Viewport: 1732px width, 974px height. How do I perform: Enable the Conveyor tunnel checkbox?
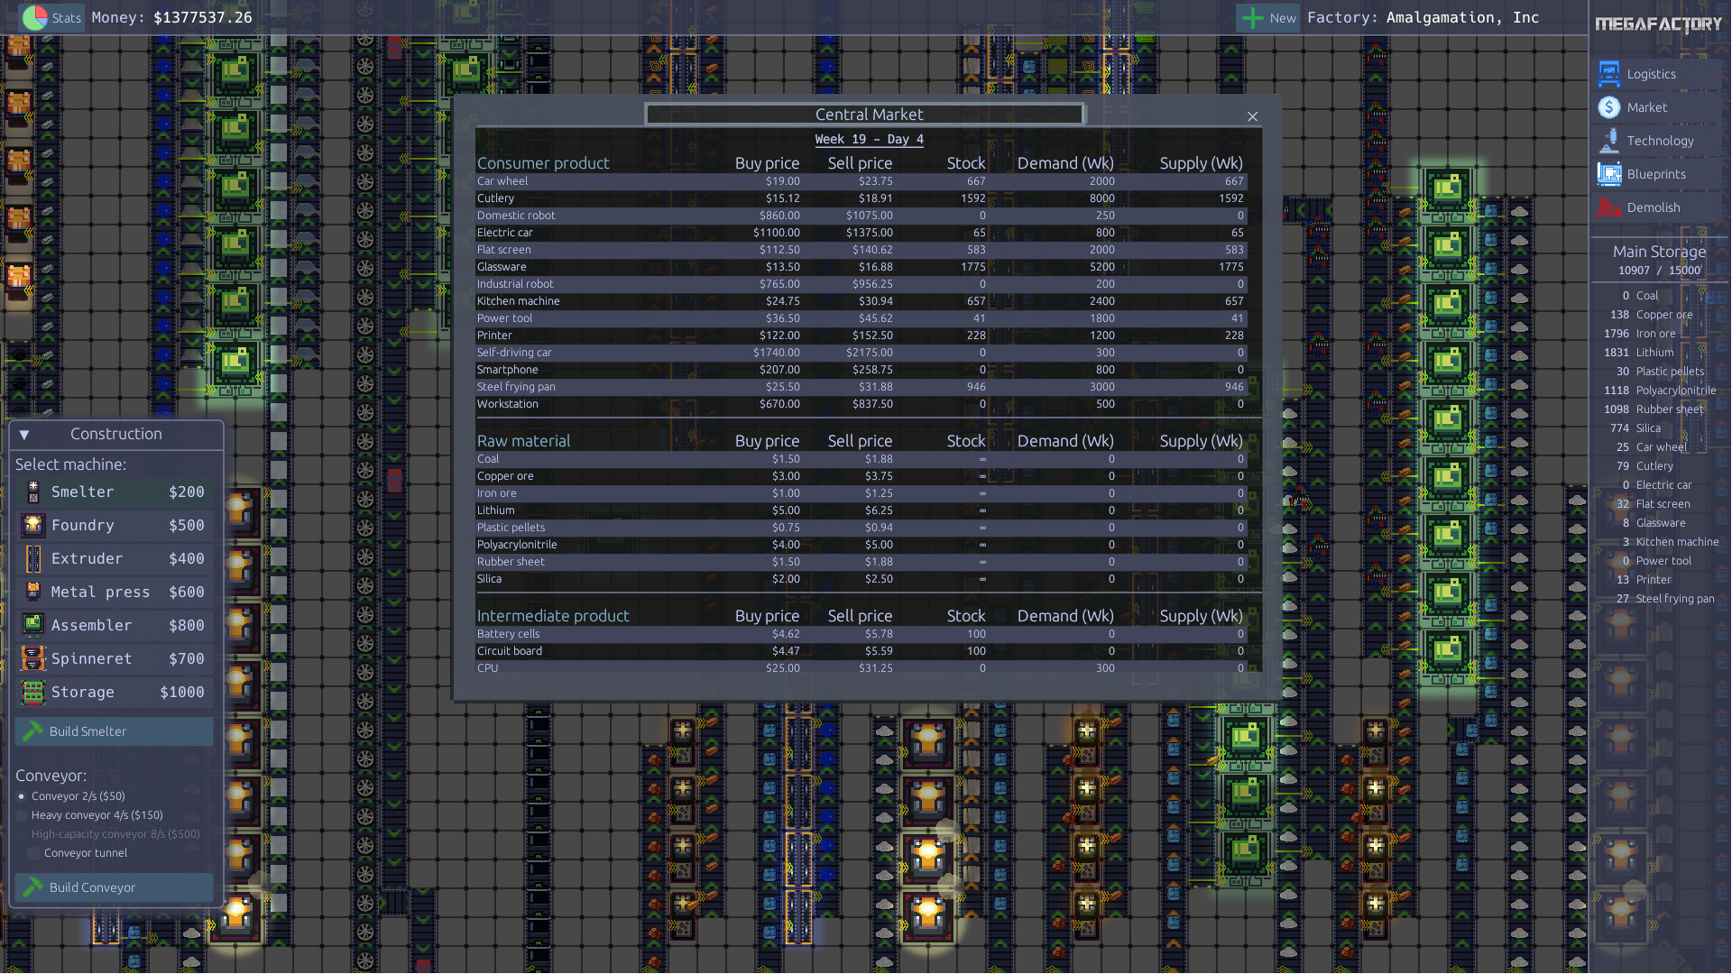(34, 853)
